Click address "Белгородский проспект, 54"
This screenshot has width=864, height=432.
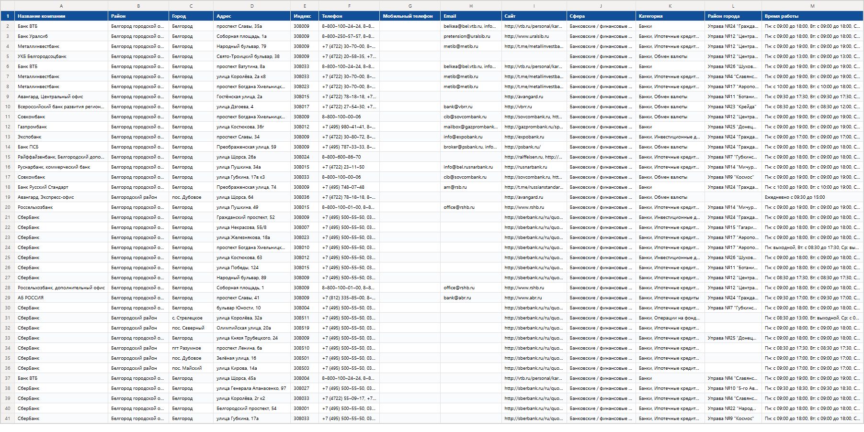coord(252,409)
